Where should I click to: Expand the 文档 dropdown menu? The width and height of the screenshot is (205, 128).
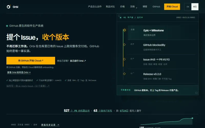pos(134,7)
